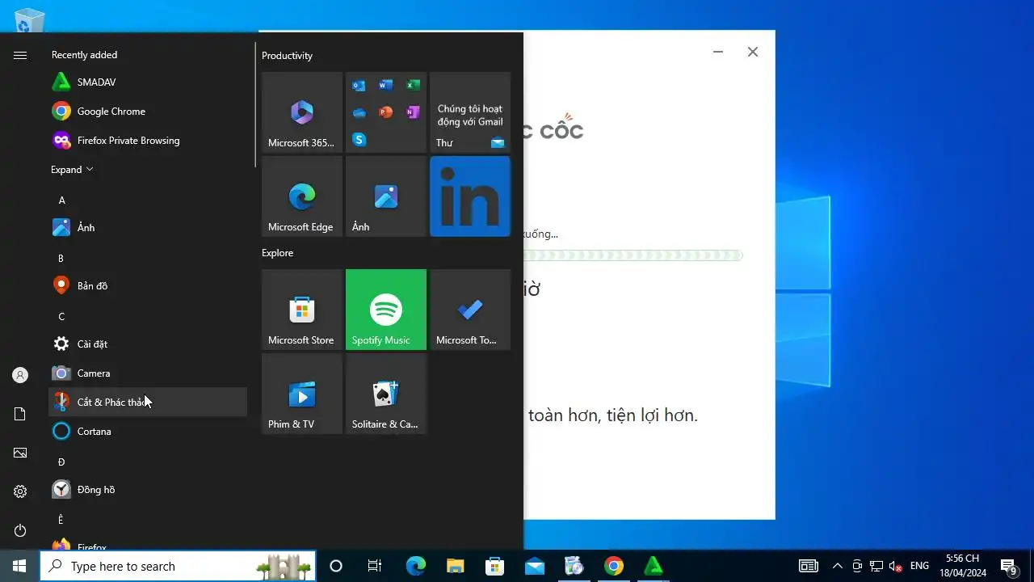
Task: Open Microsoft Store from the taskbar
Action: pos(494,566)
